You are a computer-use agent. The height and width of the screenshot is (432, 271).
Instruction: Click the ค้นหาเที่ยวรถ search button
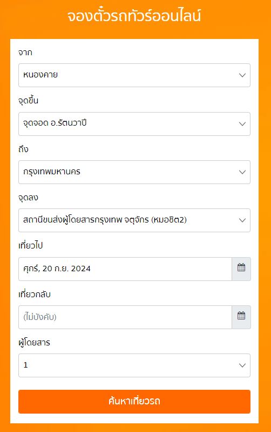click(x=134, y=402)
